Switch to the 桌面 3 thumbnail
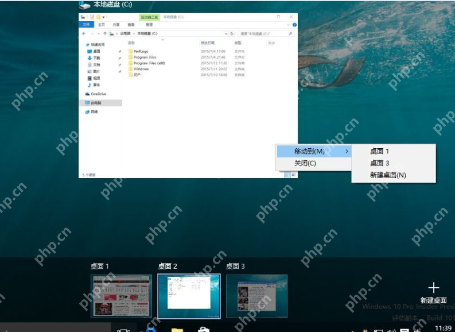The image size is (455, 332). (257, 296)
